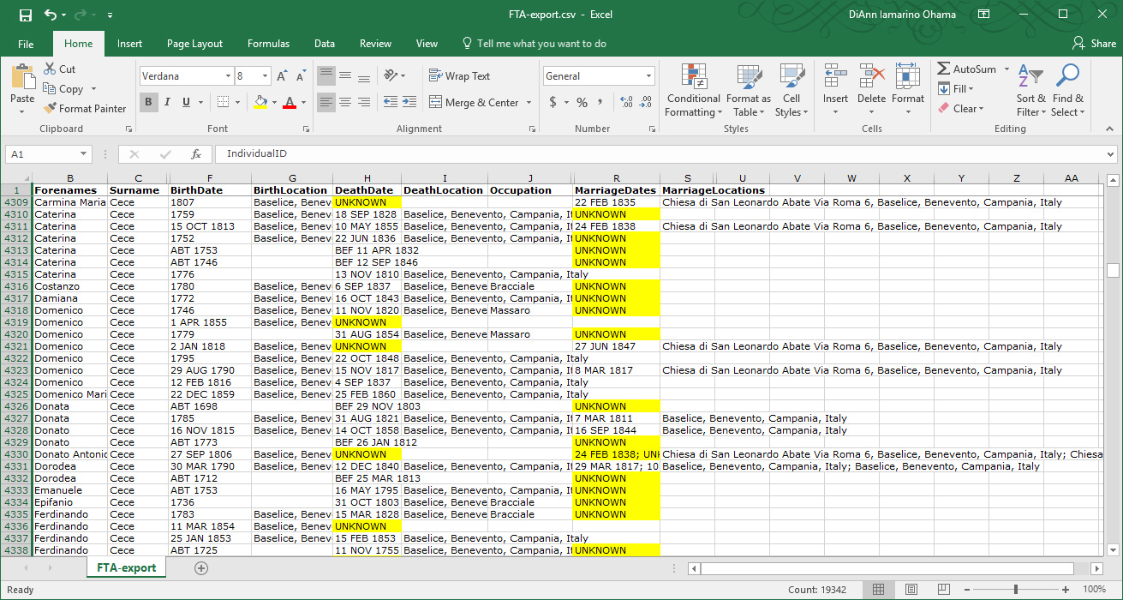The image size is (1123, 600).
Task: Open Conditional Formatting options
Action: click(693, 91)
